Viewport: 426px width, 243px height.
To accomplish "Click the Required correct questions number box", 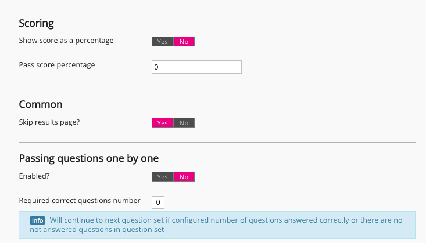I will tap(158, 202).
